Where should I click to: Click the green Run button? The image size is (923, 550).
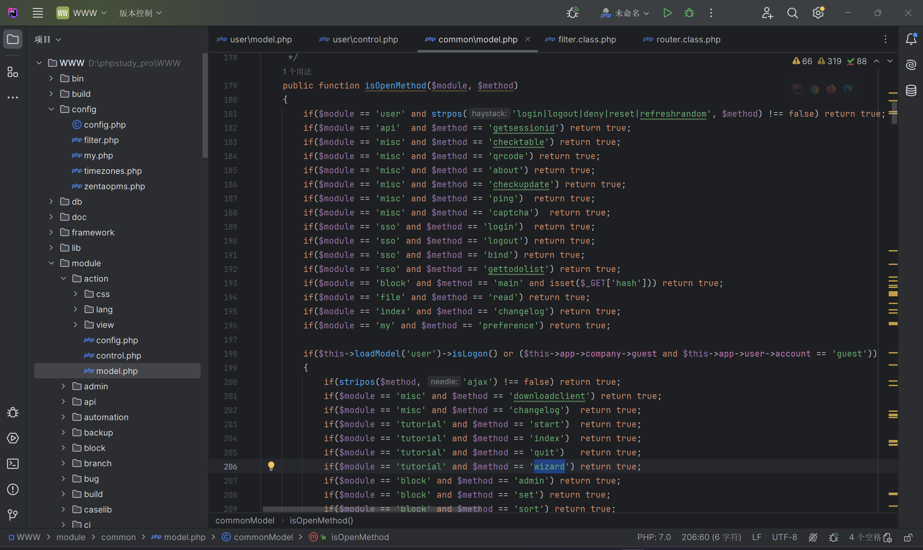tap(667, 13)
